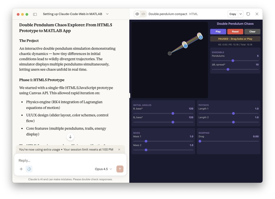Viewport: 275px width, 199px height.
Task: Open usage history via the clock icon
Action: (x=29, y=169)
